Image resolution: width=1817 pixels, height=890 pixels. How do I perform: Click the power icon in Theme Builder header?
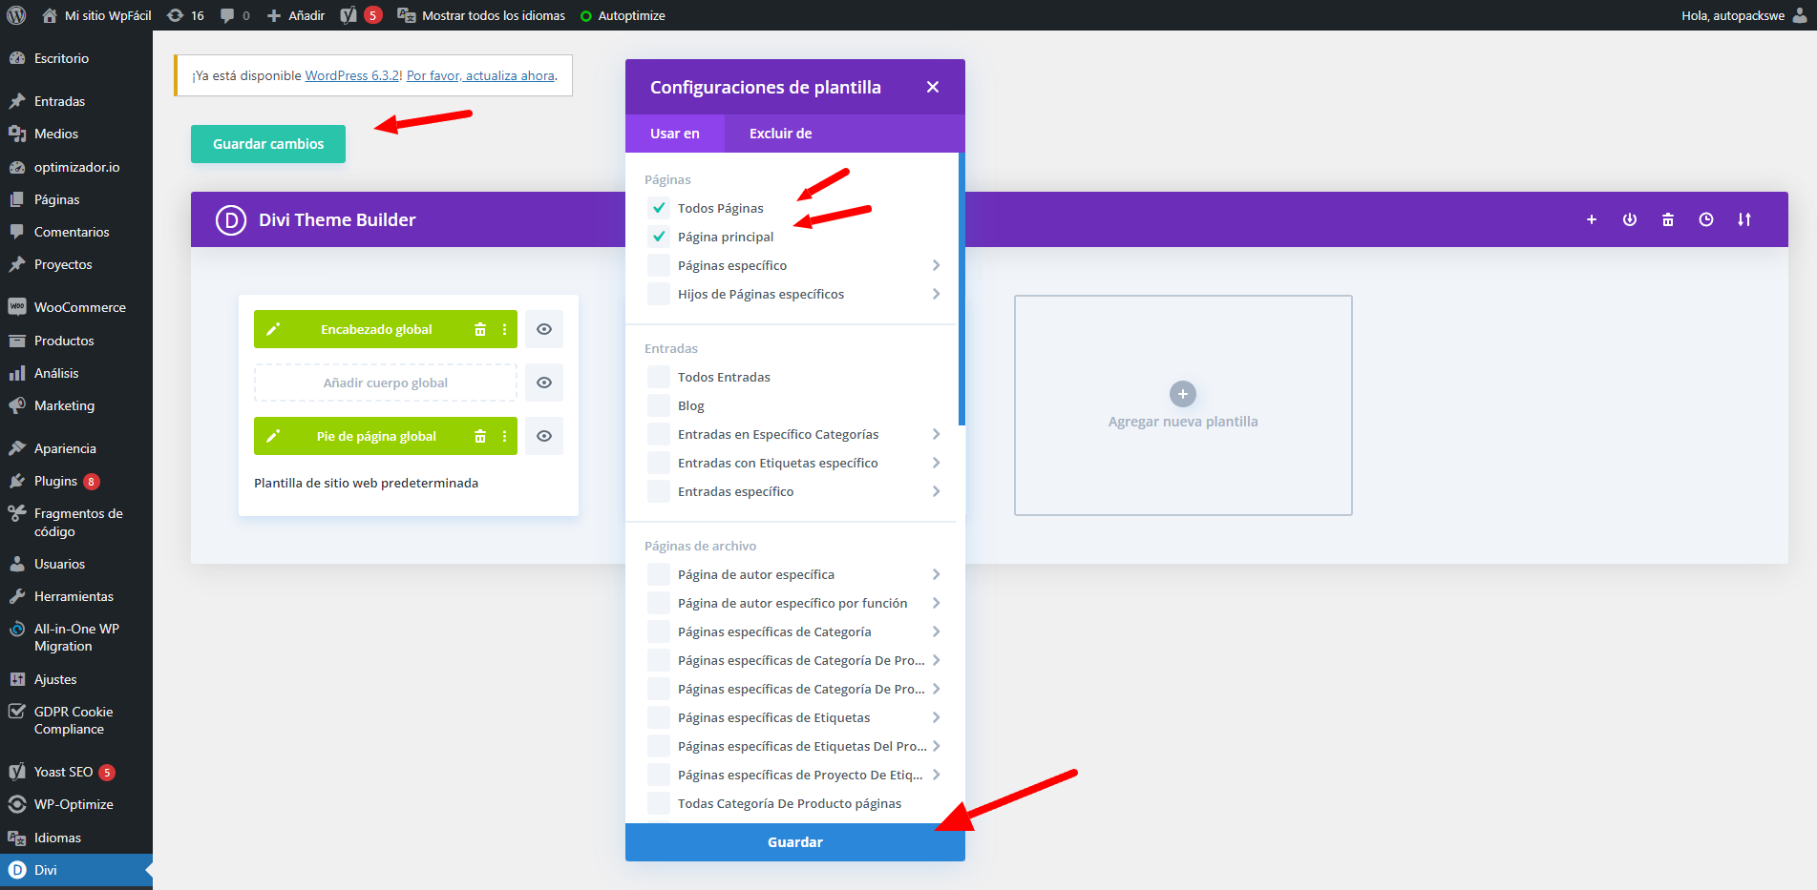[x=1630, y=219]
